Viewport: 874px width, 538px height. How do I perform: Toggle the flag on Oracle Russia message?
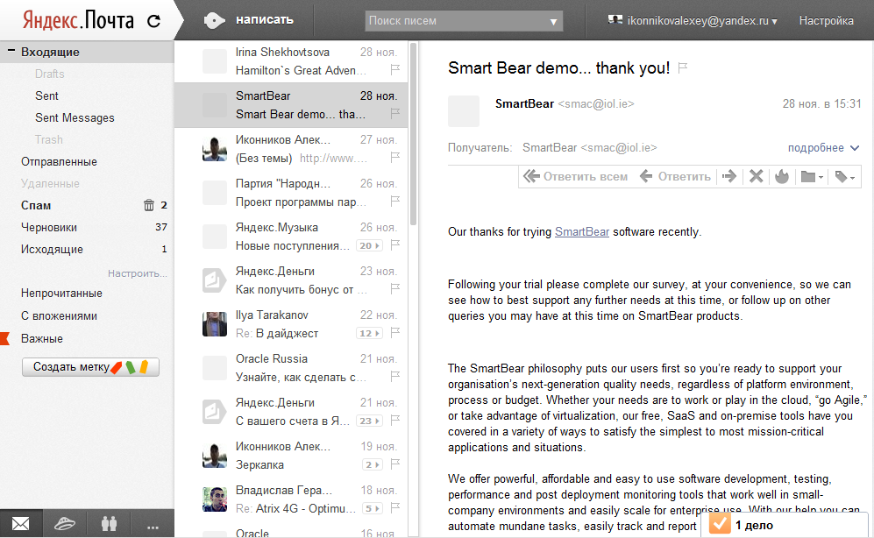point(395,377)
